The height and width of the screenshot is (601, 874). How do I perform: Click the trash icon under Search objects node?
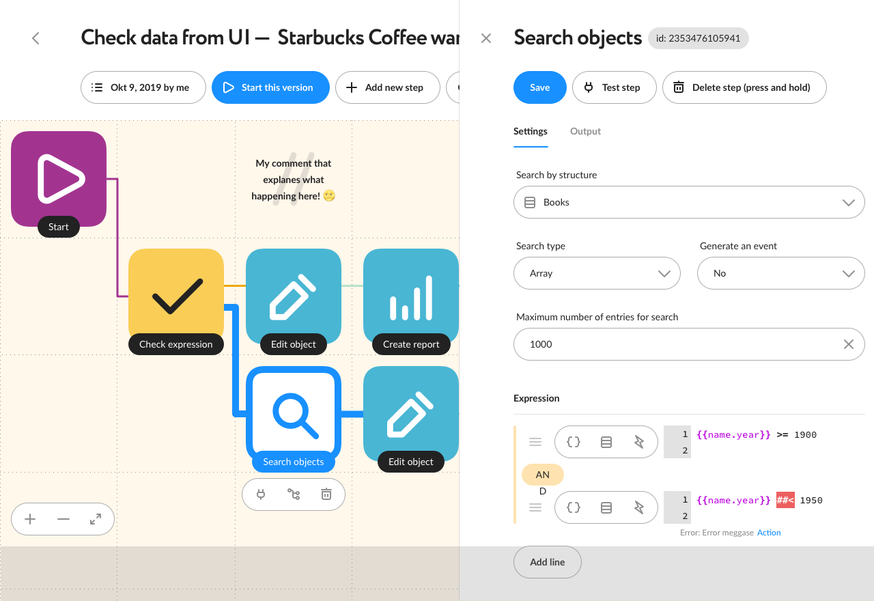point(326,494)
